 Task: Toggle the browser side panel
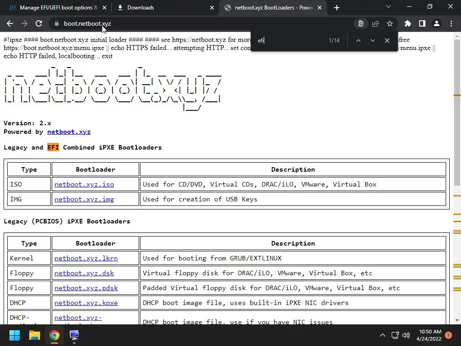(422, 23)
